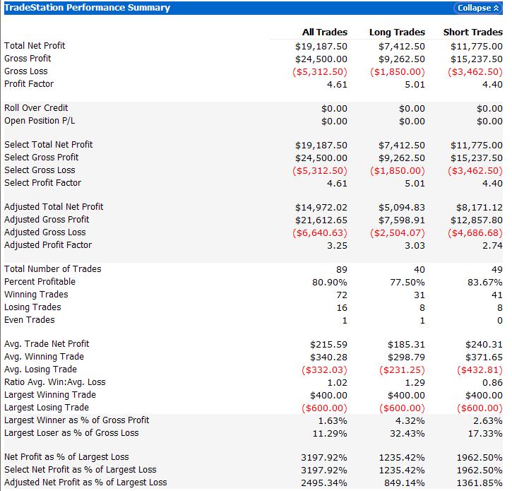Screen dimensions: 512x491
Task: Click the Avg. Trade Net Profit label
Action: pyautogui.click(x=47, y=344)
